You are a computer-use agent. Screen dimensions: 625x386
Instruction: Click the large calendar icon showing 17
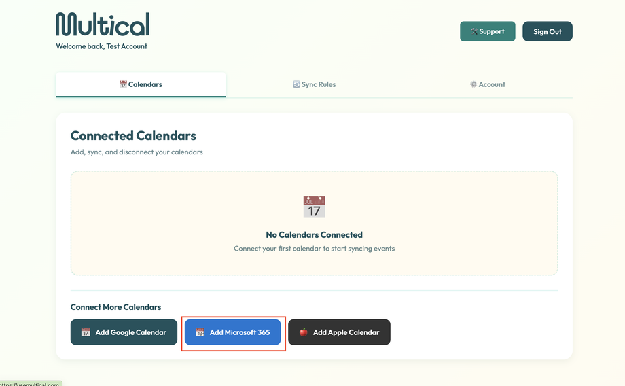pyautogui.click(x=314, y=207)
